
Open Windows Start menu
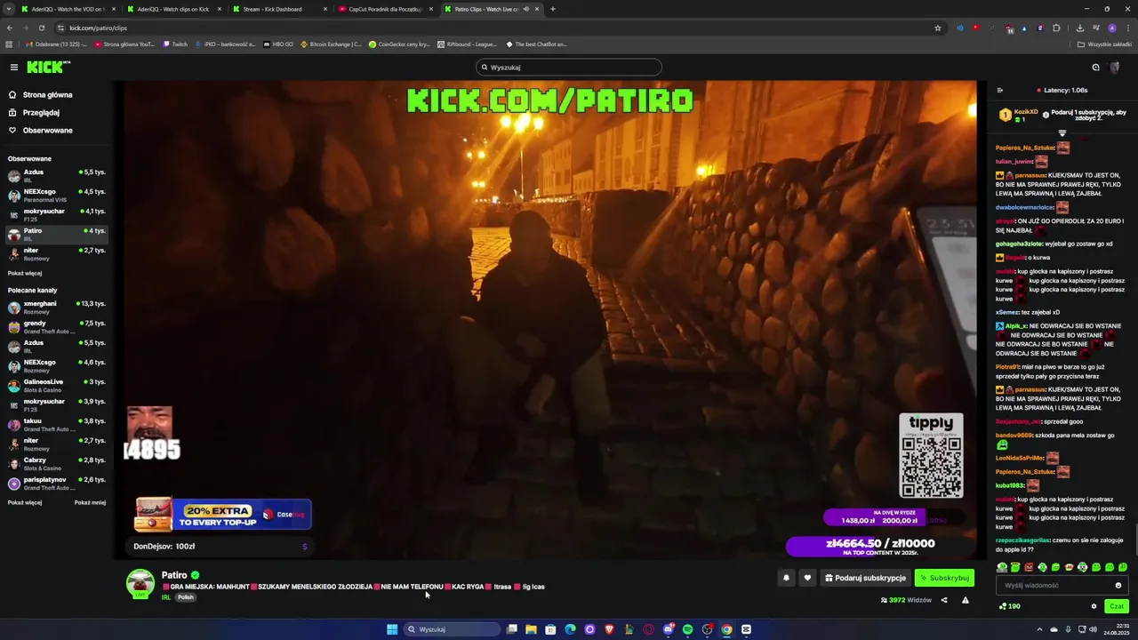[392, 629]
